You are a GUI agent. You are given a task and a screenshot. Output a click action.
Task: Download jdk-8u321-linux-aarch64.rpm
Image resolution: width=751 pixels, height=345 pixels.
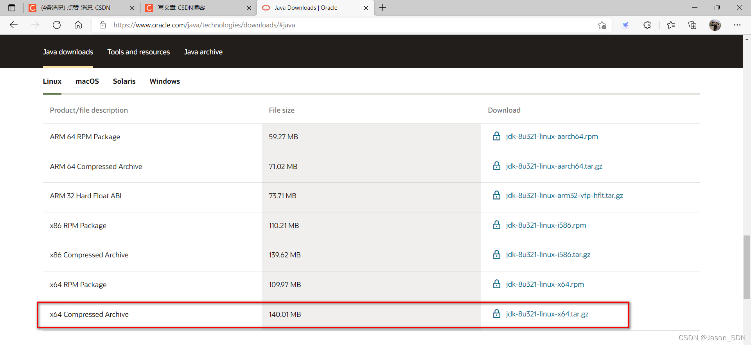[552, 137]
